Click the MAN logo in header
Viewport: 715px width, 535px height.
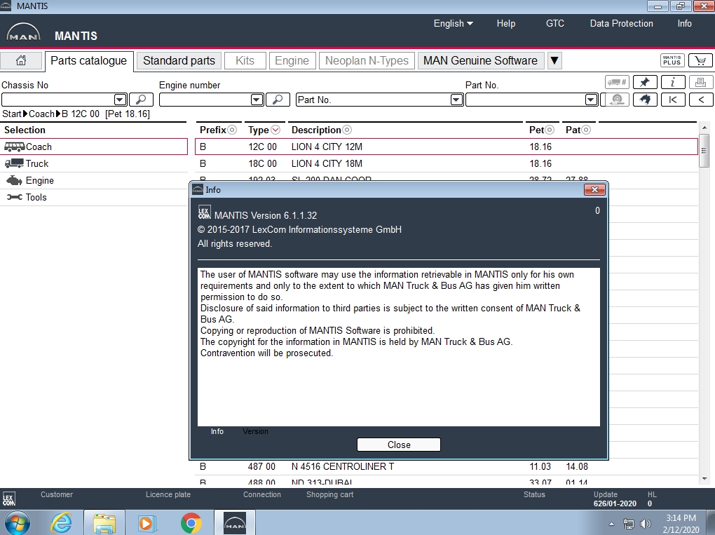point(23,33)
